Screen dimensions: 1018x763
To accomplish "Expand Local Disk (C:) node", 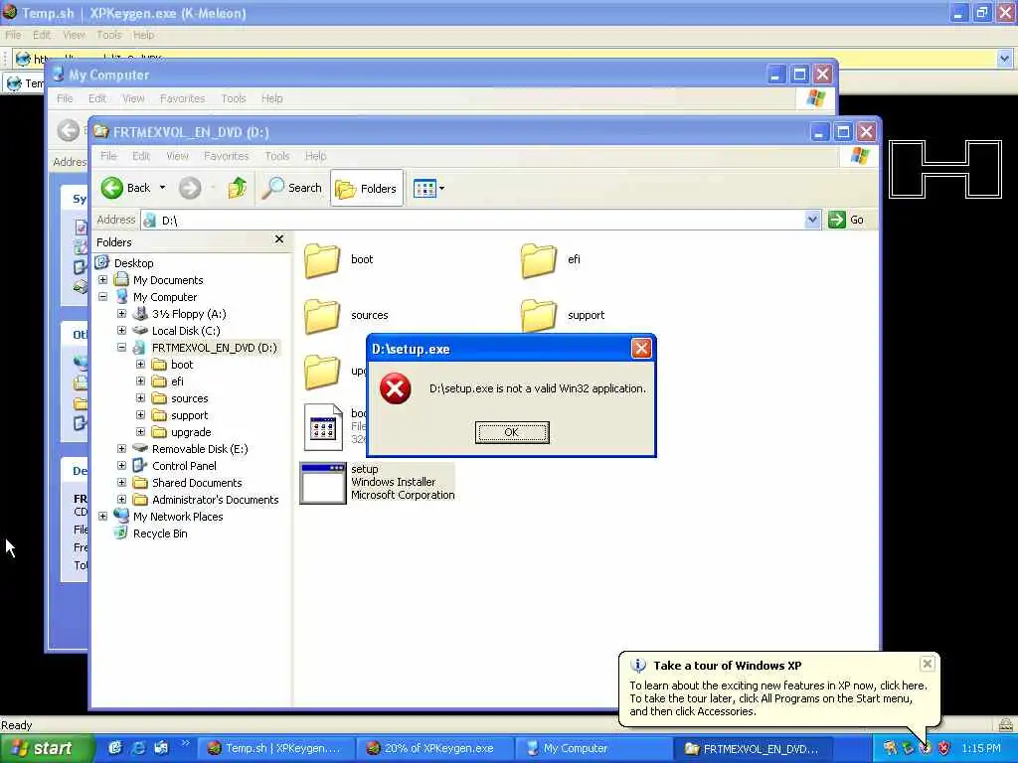I will (121, 330).
